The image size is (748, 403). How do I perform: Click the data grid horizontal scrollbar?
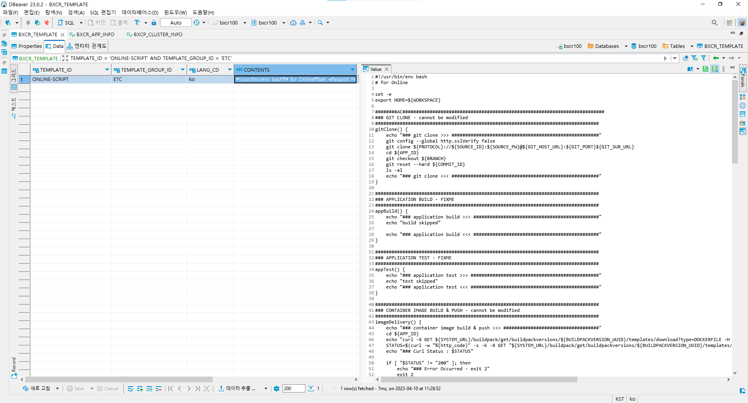pos(119,379)
